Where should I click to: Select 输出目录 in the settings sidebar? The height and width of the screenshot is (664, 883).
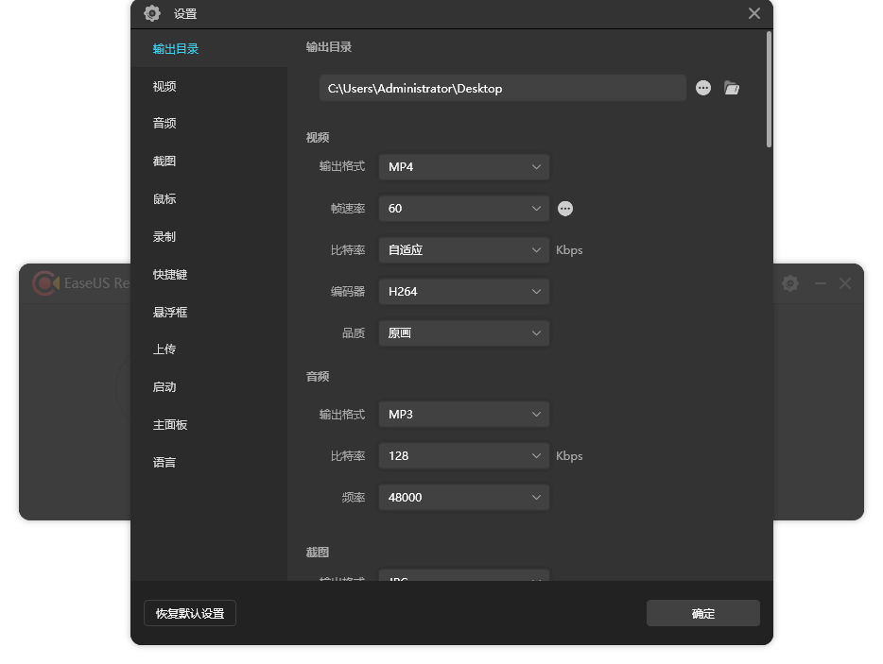click(x=176, y=49)
